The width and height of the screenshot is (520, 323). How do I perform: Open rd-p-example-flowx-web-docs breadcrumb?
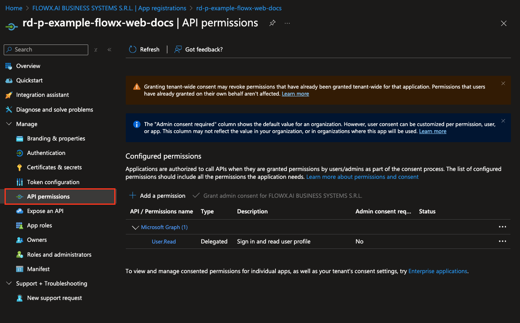click(x=239, y=8)
